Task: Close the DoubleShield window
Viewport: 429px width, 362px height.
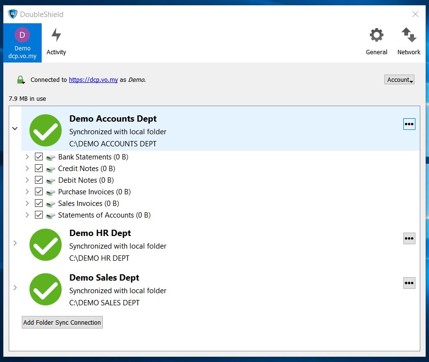Action: (x=415, y=14)
